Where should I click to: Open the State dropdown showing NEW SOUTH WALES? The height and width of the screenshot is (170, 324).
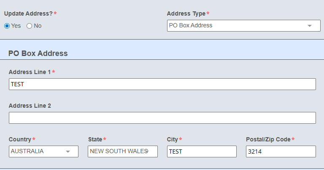click(x=123, y=151)
